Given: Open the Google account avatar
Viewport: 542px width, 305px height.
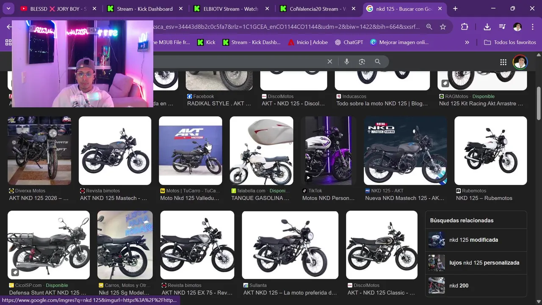Looking at the screenshot, I should [520, 62].
